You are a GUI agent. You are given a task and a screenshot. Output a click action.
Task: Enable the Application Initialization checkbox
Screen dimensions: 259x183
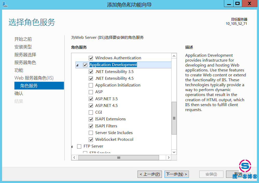tap(91, 85)
